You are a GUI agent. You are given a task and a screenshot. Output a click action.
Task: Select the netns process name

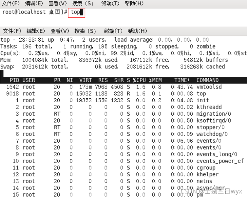tap(204, 181)
